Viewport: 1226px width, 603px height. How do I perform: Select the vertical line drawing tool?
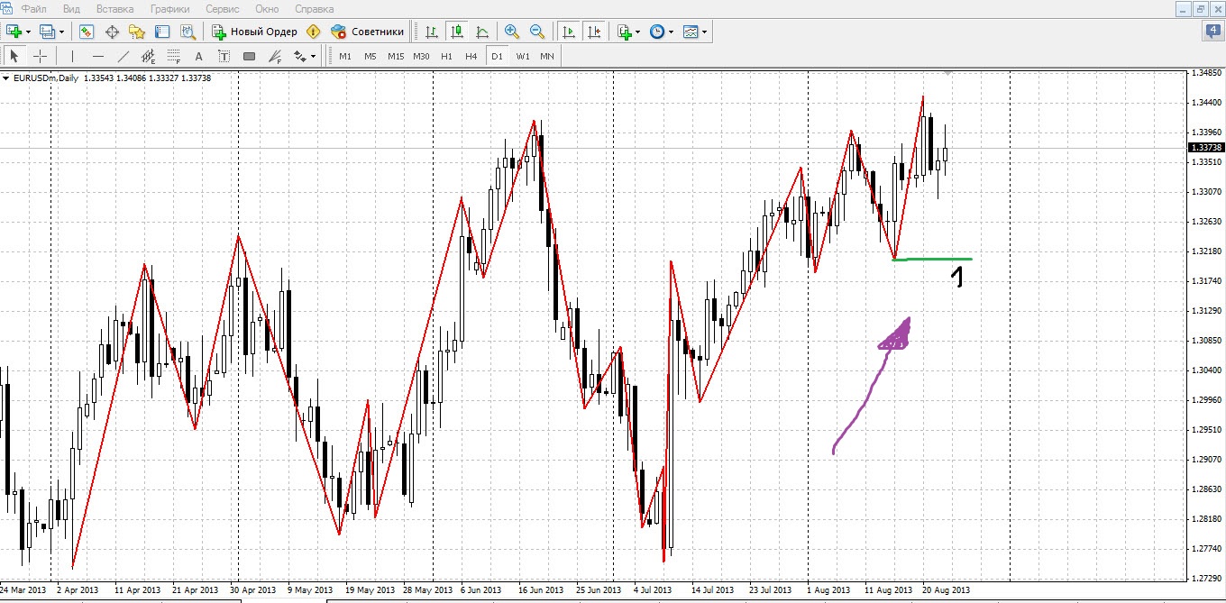[72, 56]
